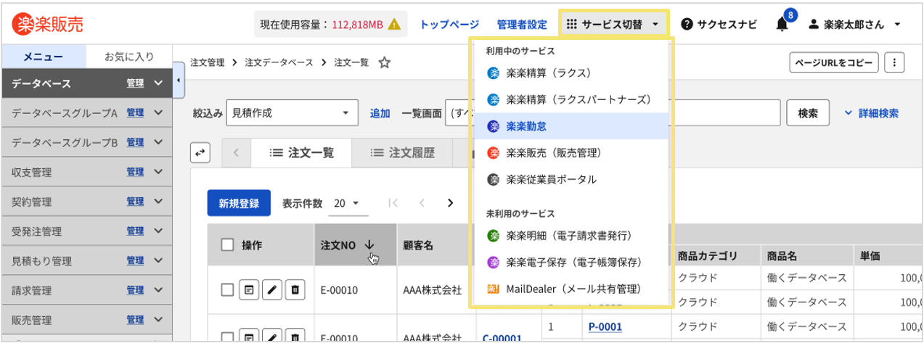Screen dimensions: 924x346
Task: Expand 契約管理 chevron
Action: click(159, 202)
